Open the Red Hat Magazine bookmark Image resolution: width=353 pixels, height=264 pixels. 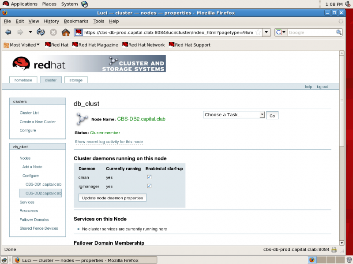click(x=95, y=45)
